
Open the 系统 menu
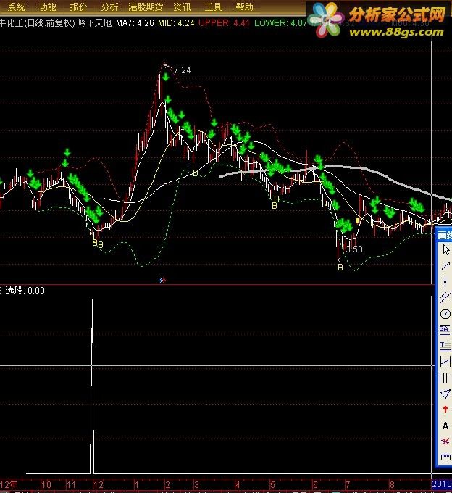pyautogui.click(x=17, y=7)
